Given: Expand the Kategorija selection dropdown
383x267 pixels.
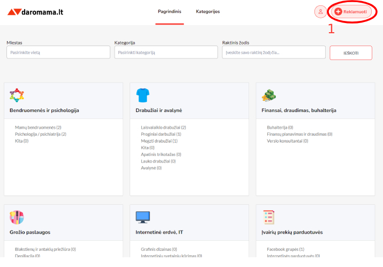Looking at the screenshot, I should (x=166, y=52).
